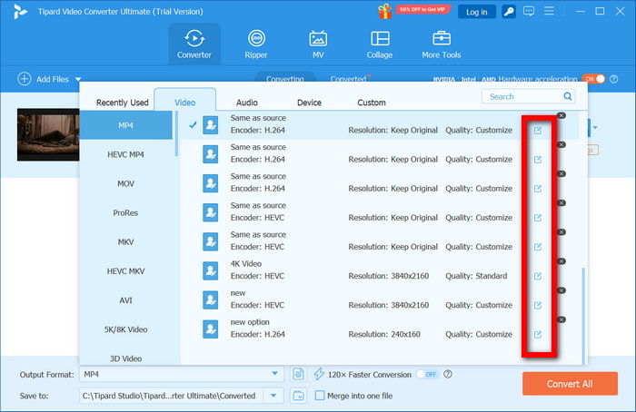This screenshot has width=636, height=412.
Task: Select the Device tab
Action: pos(309,103)
